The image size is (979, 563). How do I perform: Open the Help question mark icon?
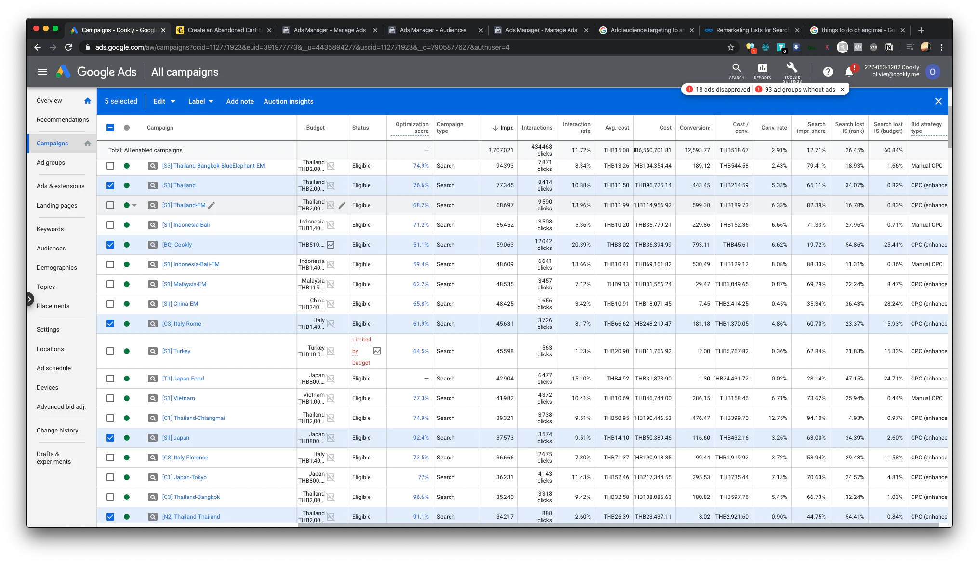point(828,72)
